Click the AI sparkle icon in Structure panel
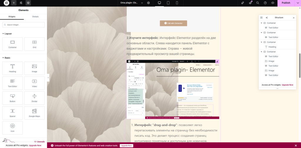Image resolution: width=301 pixels, height=148 pixels. pyautogui.click(x=267, y=17)
